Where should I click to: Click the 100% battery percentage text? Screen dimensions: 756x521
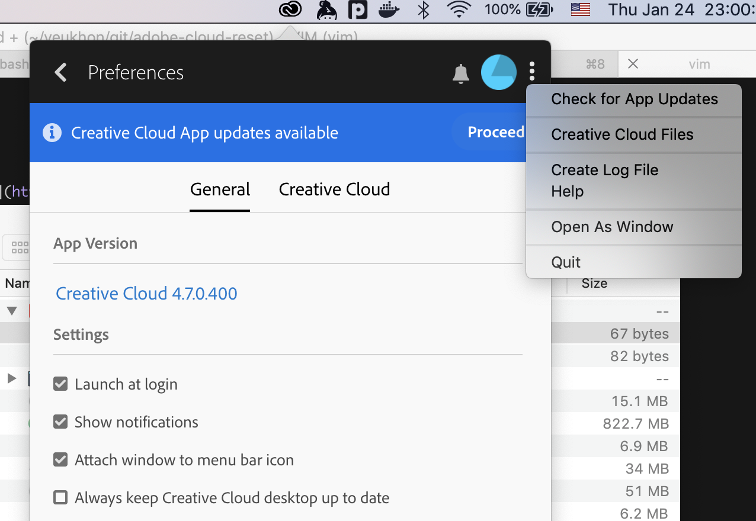[502, 9]
